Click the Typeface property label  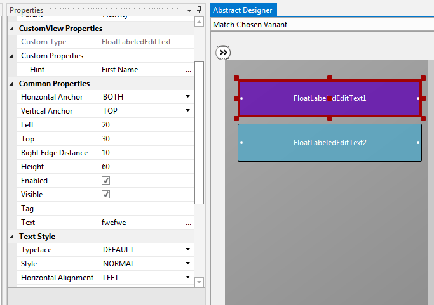click(x=36, y=250)
